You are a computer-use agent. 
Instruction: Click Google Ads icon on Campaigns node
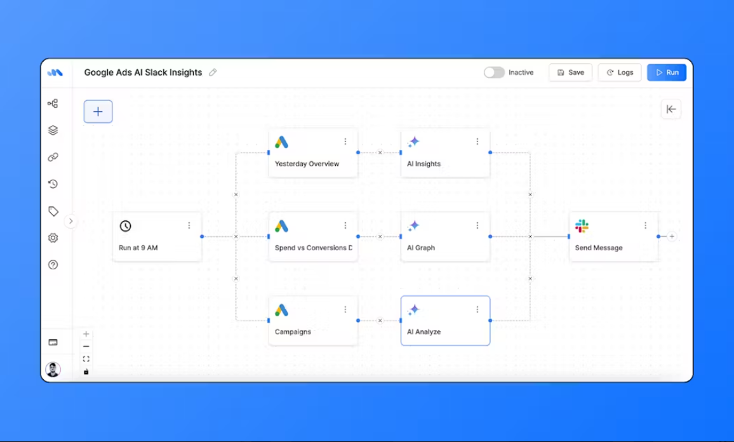tap(281, 310)
